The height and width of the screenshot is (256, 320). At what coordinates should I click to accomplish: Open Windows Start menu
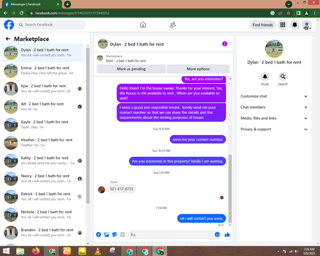pos(6,251)
